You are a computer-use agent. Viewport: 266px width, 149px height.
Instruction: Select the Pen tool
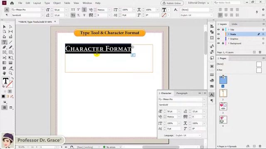pos(5,47)
